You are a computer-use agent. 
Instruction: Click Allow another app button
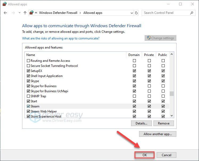coord(158,134)
